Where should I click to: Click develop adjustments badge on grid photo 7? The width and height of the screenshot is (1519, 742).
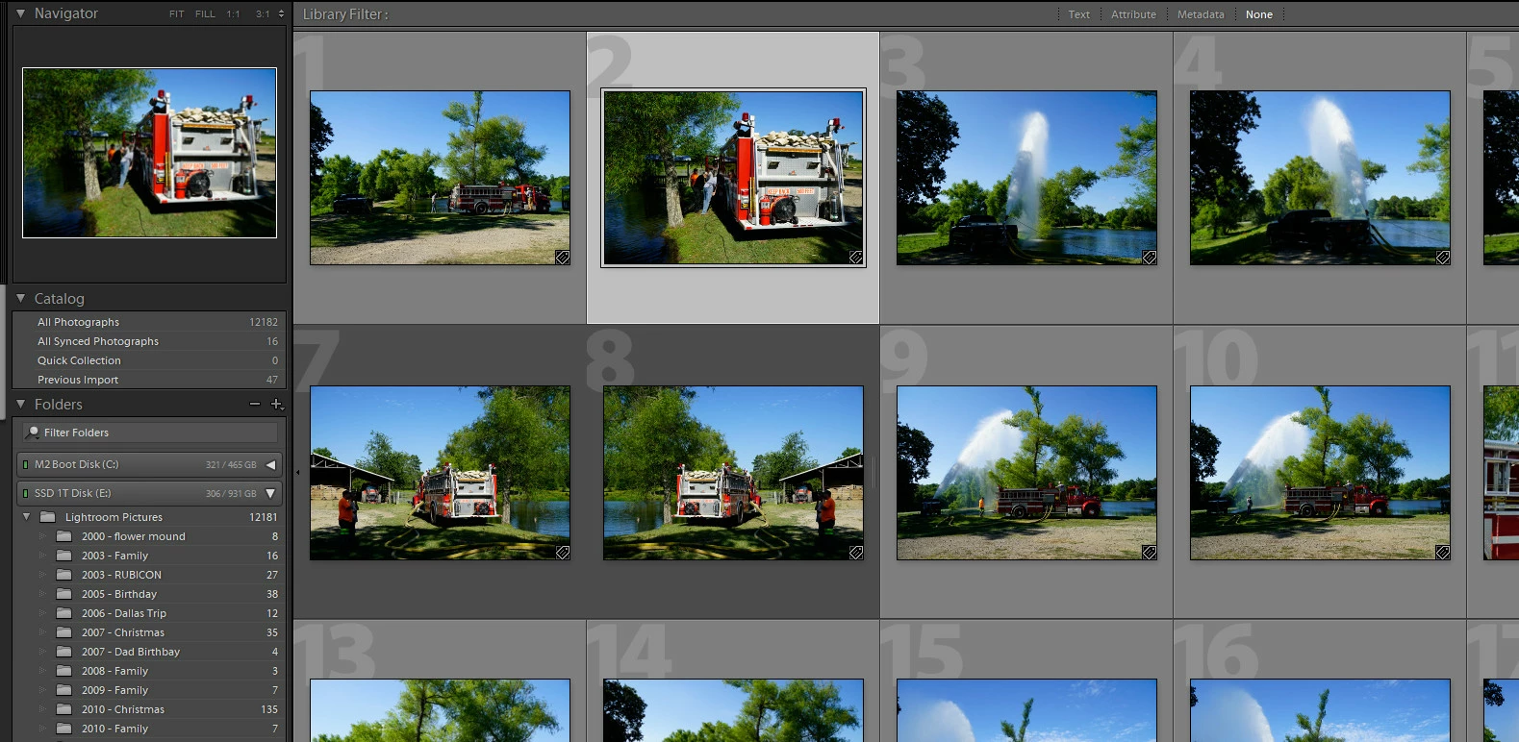[x=563, y=553]
